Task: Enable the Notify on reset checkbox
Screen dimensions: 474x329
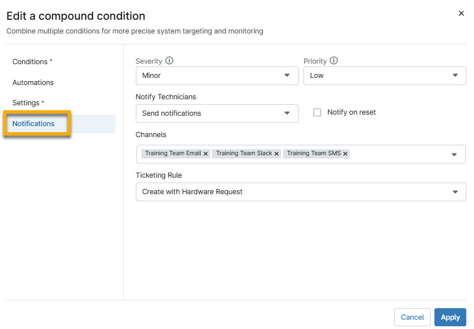Action: (x=317, y=112)
